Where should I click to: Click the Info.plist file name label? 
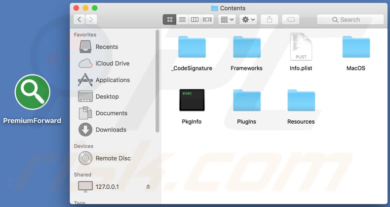click(301, 68)
